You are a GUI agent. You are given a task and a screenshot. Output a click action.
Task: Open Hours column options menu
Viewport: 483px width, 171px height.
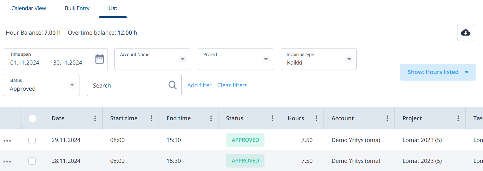316,118
